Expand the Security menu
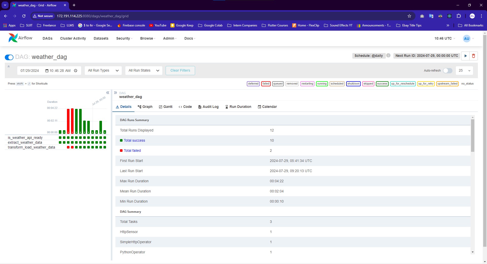Viewport: 487px width, 264px height. point(124,38)
